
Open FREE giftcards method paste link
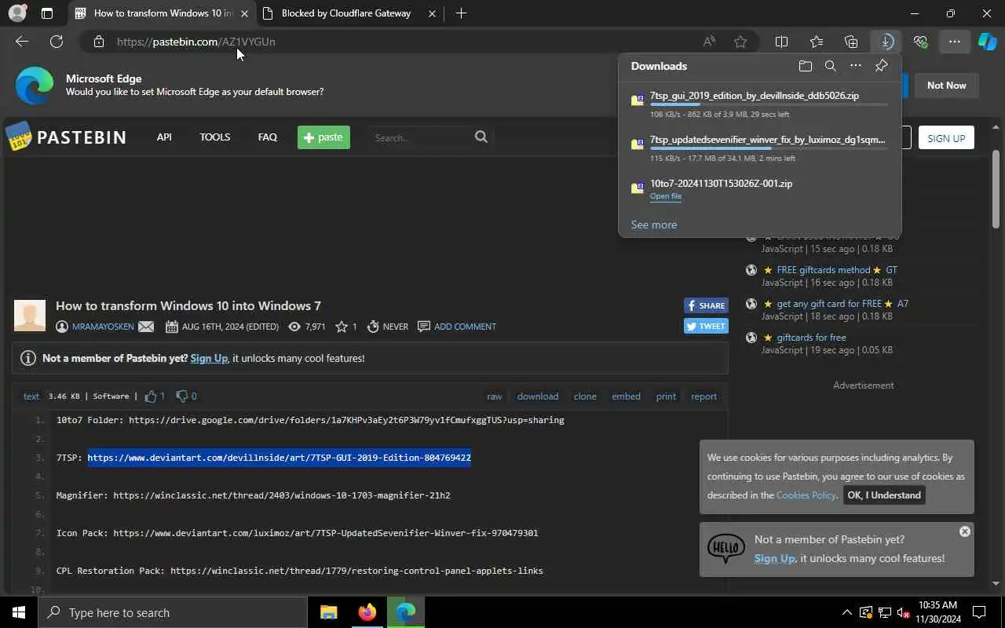point(824,270)
